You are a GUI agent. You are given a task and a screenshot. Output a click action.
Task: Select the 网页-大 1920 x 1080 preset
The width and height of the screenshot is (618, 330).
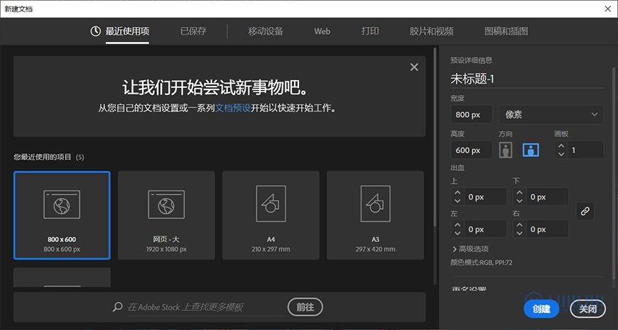166,216
